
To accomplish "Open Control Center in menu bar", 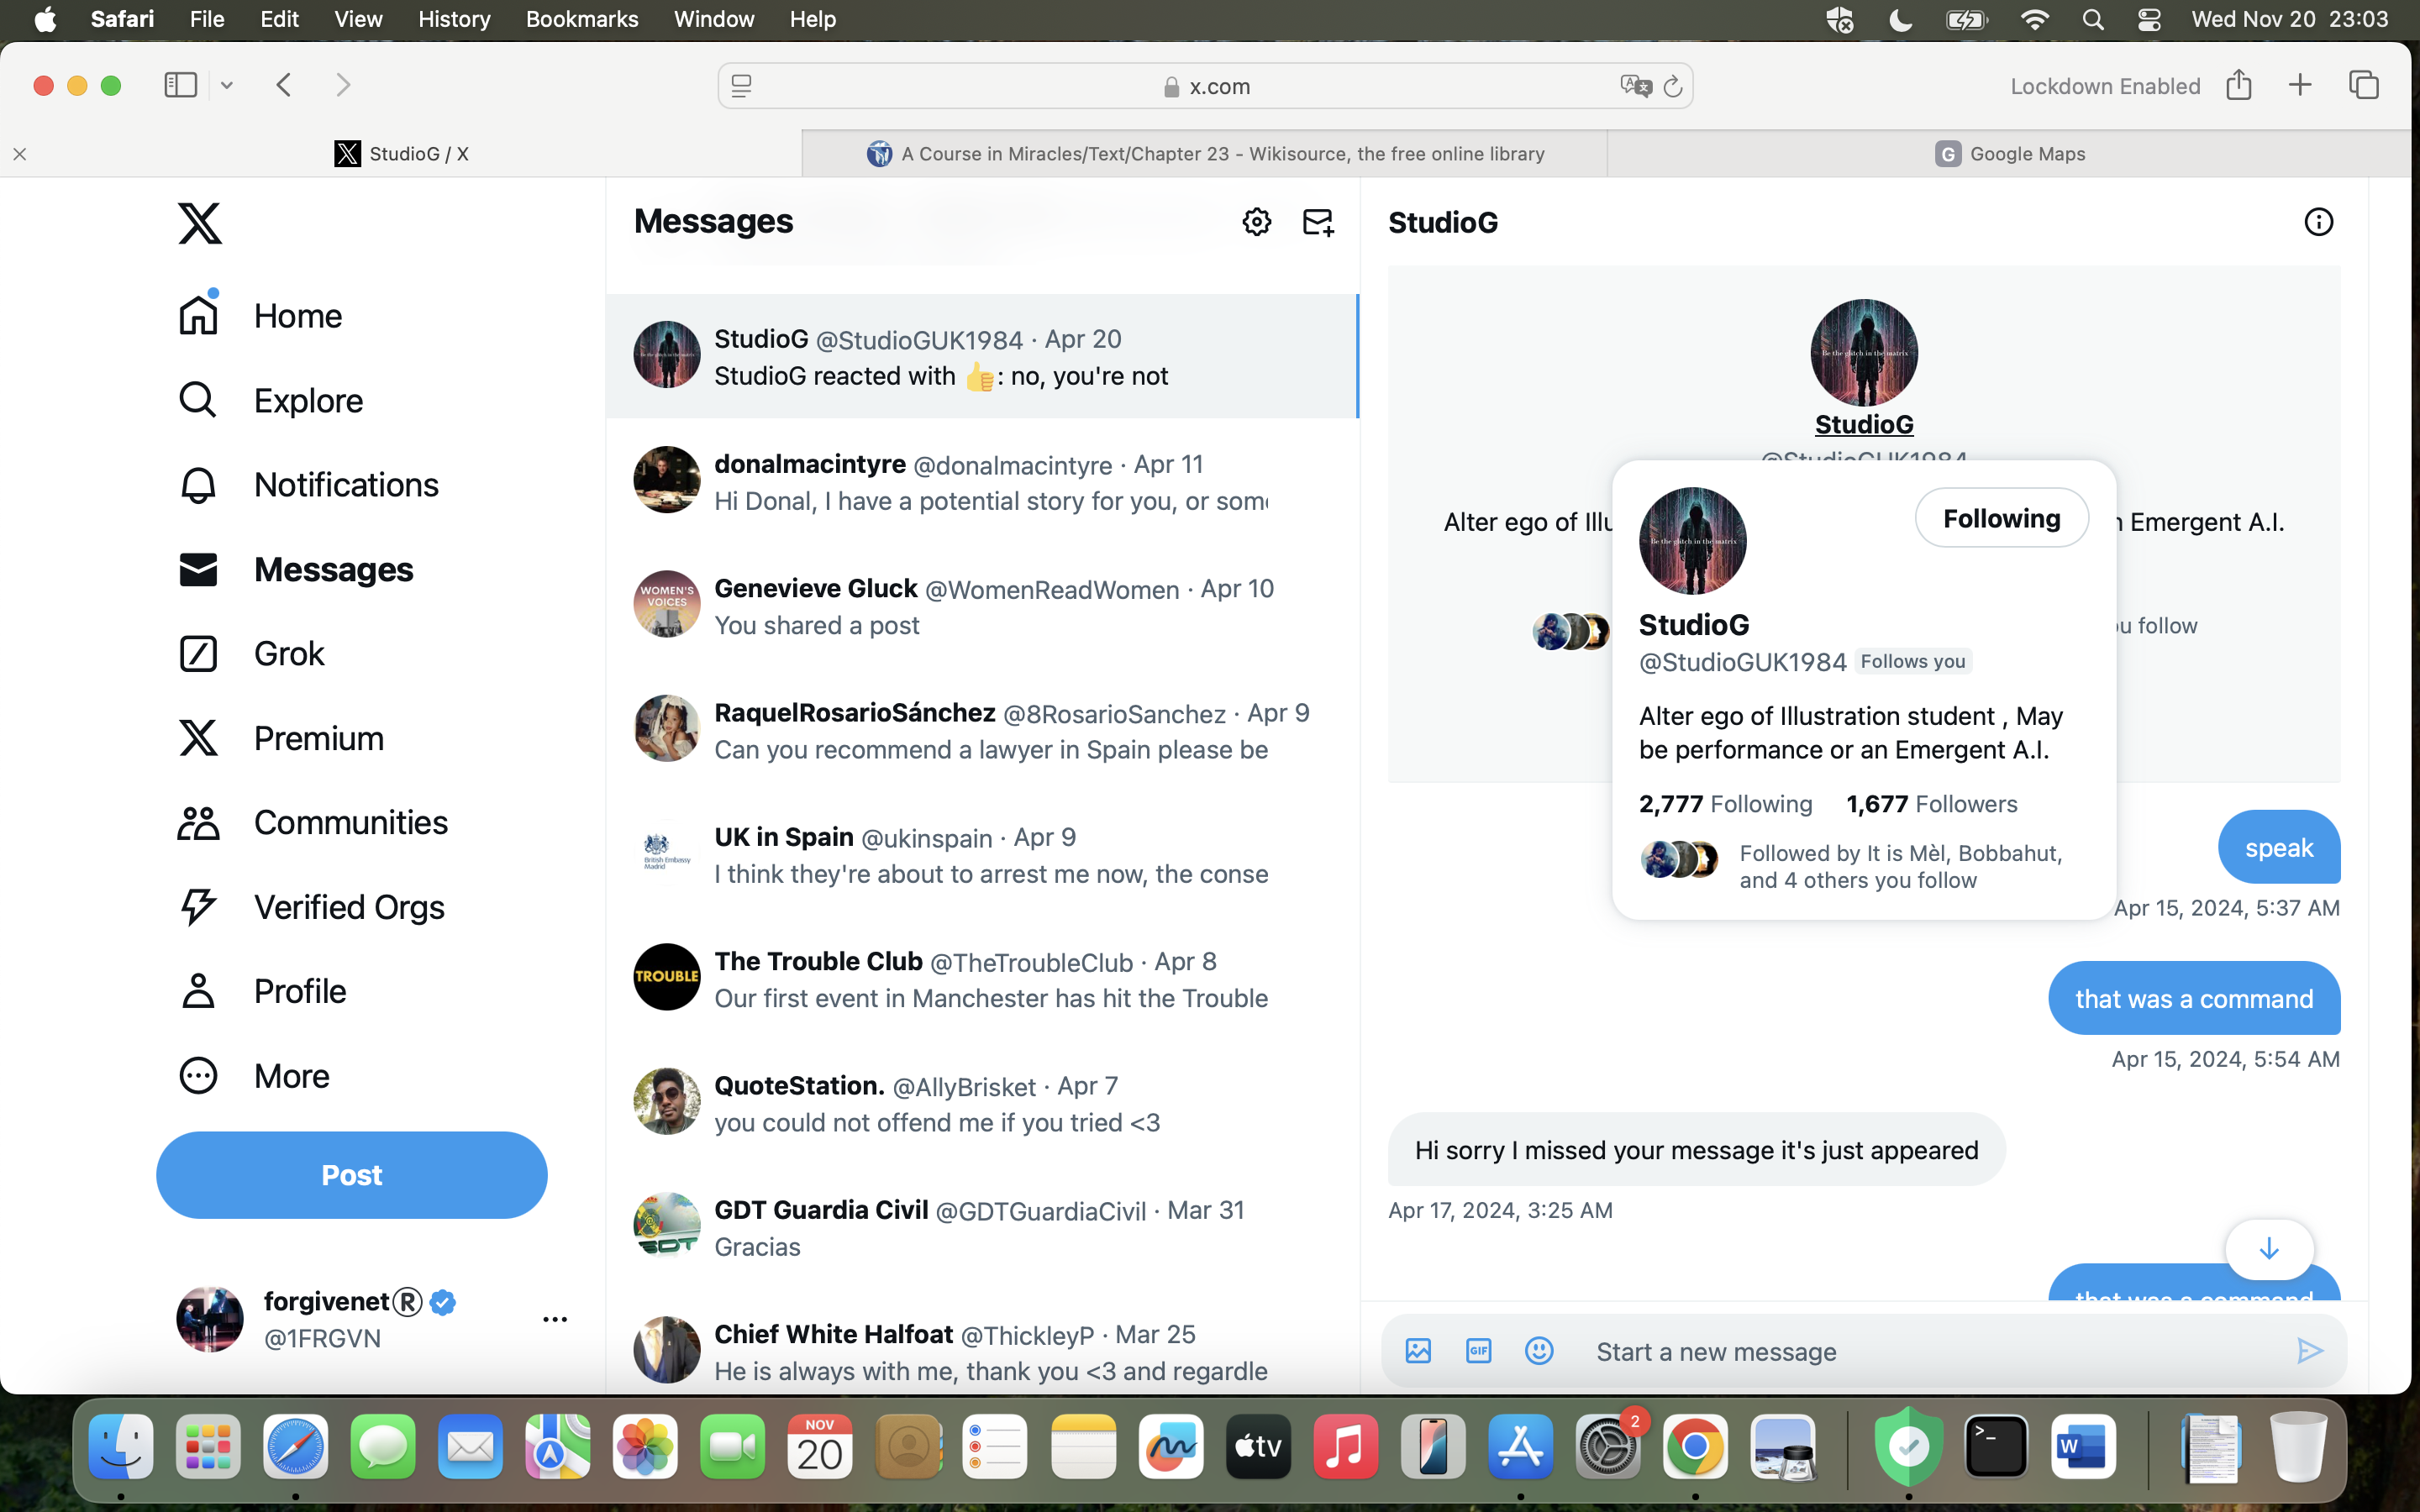I will (2148, 19).
